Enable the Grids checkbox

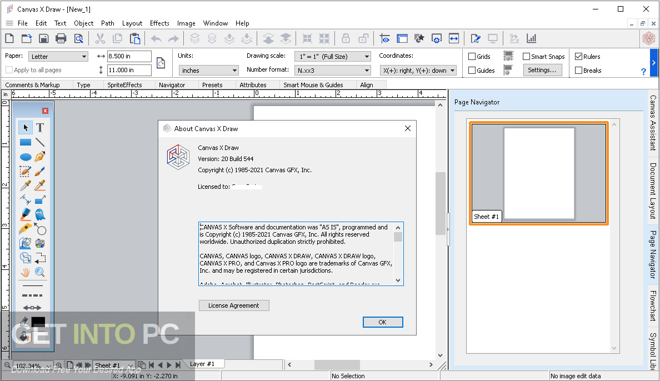point(472,57)
